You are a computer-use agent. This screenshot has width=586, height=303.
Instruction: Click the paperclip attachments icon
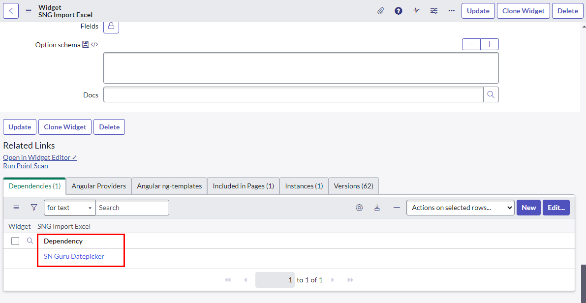pyautogui.click(x=380, y=11)
